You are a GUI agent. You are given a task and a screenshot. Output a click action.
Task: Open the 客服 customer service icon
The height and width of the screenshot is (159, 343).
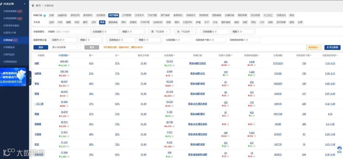(x=339, y=149)
